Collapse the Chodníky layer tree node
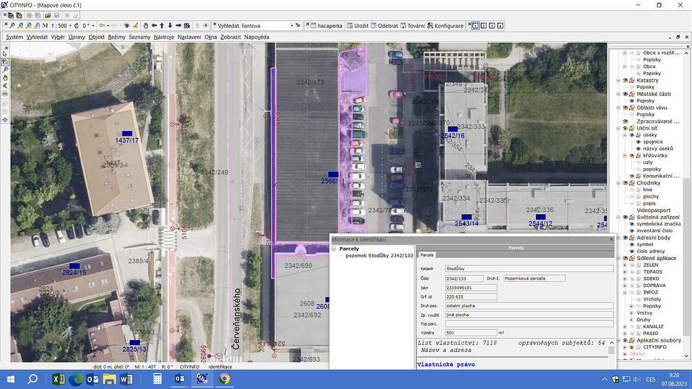The width and height of the screenshot is (692, 389). pyautogui.click(x=618, y=183)
